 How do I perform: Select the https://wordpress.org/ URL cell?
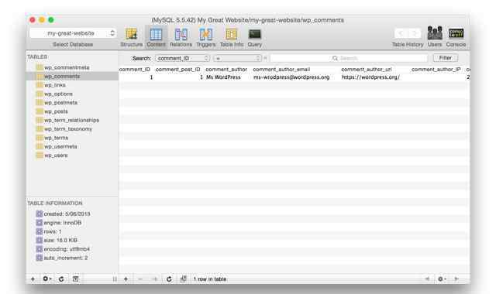click(x=370, y=77)
